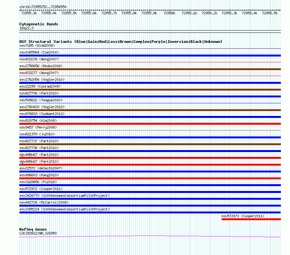Screen dimensions: 290x255
Task: Select nsv827737 (Park2010) variant label
Action: coord(39,141)
